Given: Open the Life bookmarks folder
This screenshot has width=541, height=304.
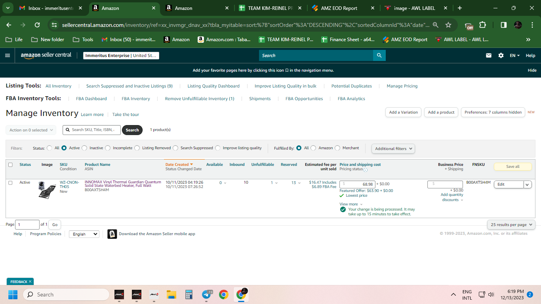Looking at the screenshot, I should tap(14, 40).
